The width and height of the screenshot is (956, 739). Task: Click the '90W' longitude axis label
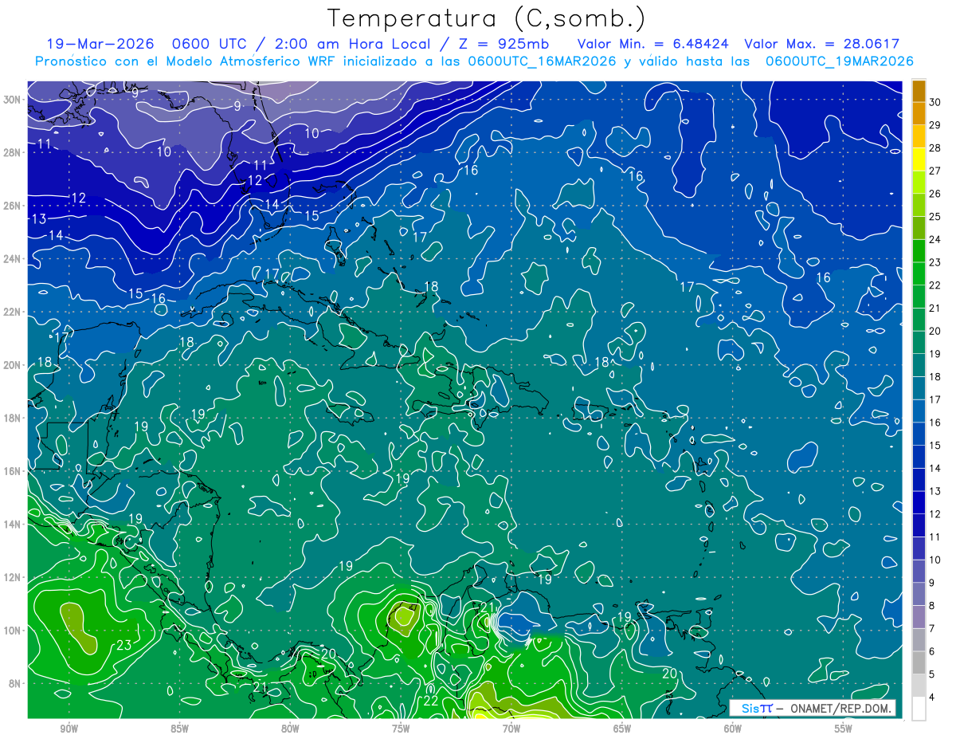(x=69, y=729)
